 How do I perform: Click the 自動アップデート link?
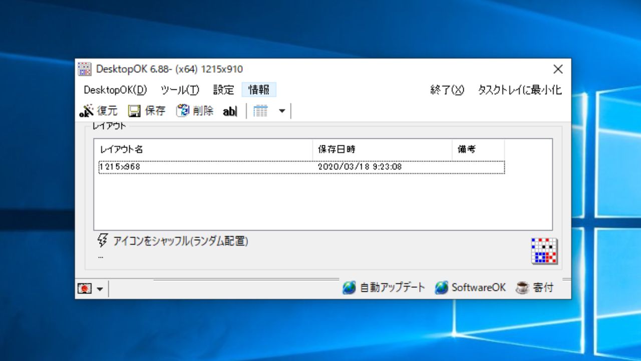click(x=393, y=288)
